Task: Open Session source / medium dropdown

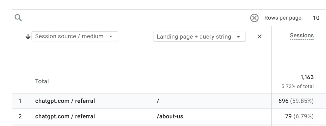Action: tap(75, 36)
